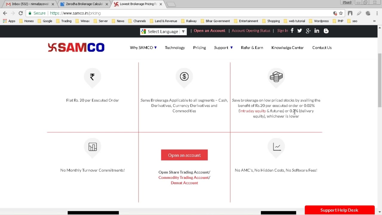Expand the Support menu
The width and height of the screenshot is (382, 215).
(223, 47)
